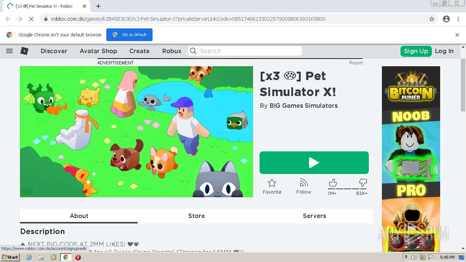This screenshot has width=466, height=262.
Task: Switch to the About tab
Action: [x=79, y=216]
